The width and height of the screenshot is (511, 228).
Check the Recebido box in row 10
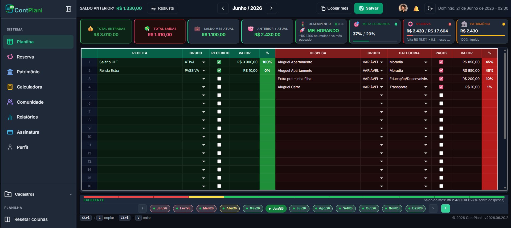[x=219, y=137]
